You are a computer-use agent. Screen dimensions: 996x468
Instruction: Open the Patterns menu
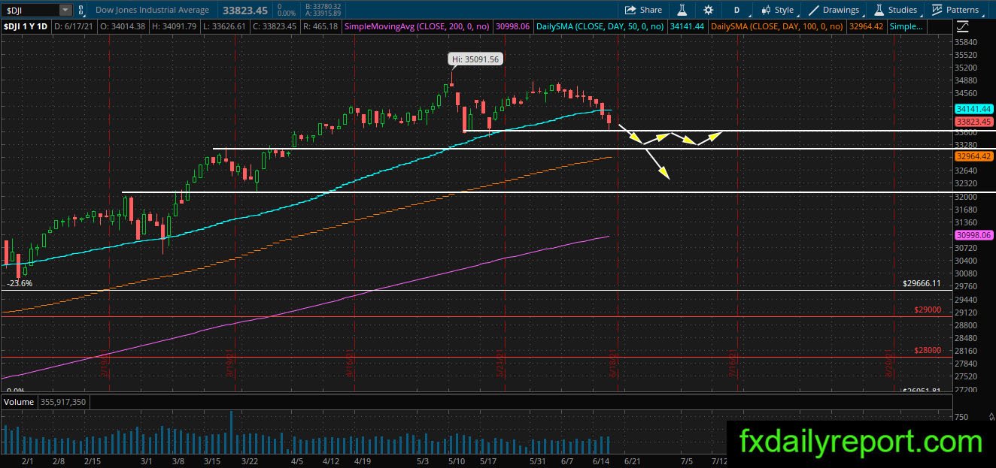955,10
